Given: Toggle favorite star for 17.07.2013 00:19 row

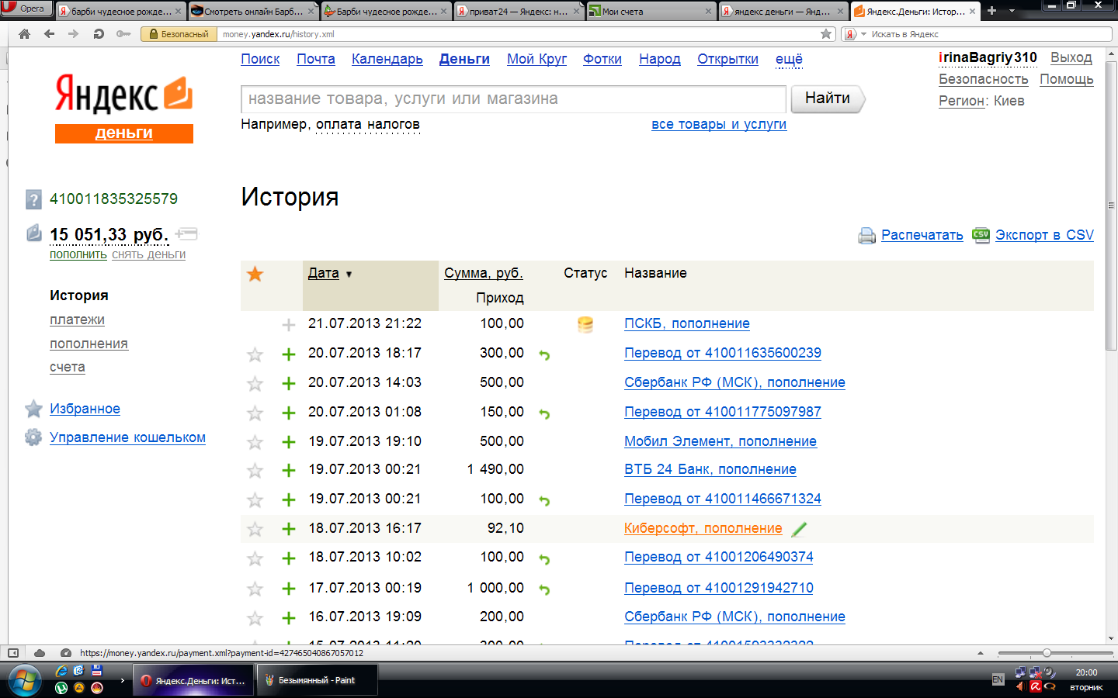Looking at the screenshot, I should (255, 589).
